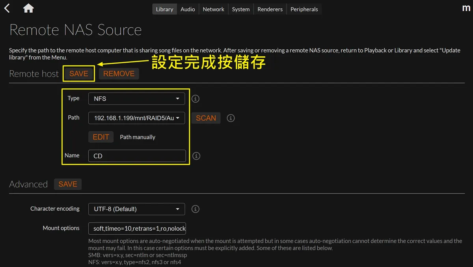The width and height of the screenshot is (473, 267).
Task: Switch to the Audio tab
Action: [x=188, y=9]
